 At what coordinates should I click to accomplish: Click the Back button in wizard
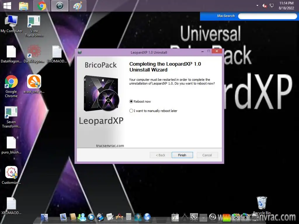click(160, 155)
